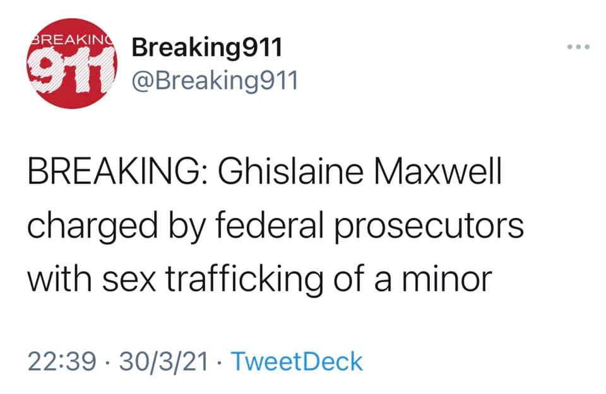Click the word "sex" in the tweet
This screenshot has width=606, height=394.
click(126, 278)
